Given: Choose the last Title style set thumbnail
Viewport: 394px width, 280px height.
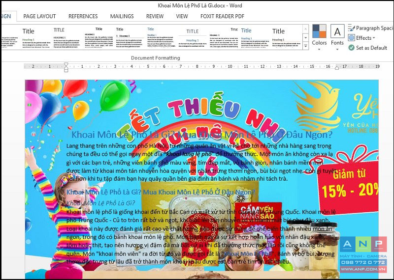Looking at the screenshot, I should click(286, 38).
